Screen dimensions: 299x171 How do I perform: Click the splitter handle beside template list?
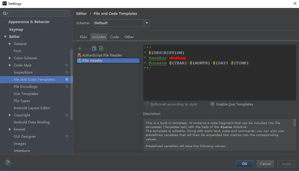142,98
